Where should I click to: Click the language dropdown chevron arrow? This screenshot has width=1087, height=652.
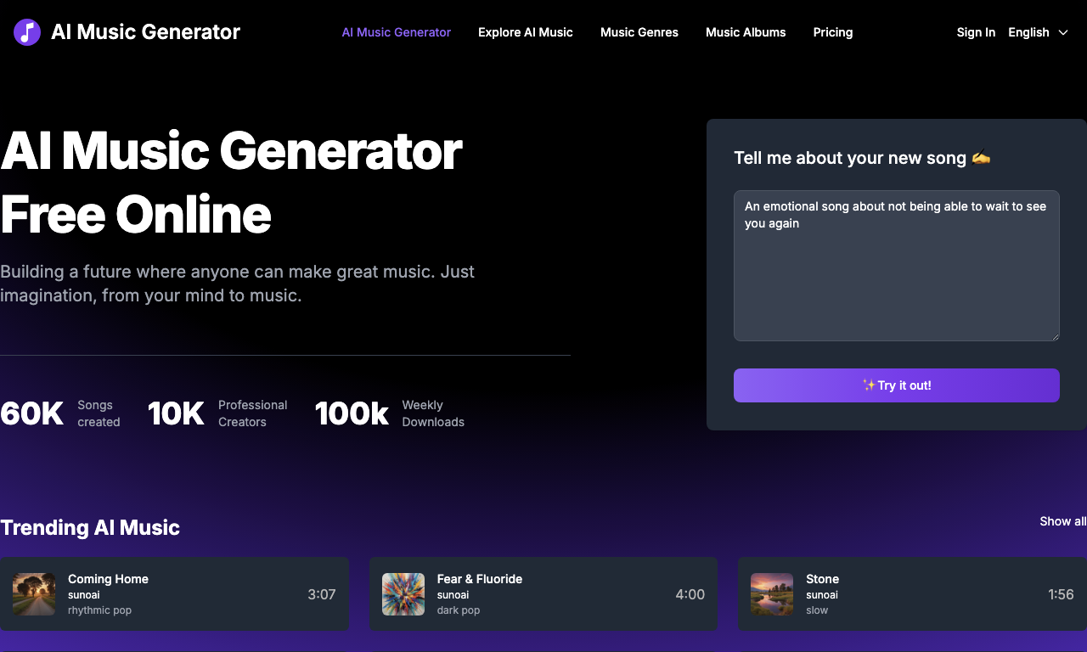1063,32
